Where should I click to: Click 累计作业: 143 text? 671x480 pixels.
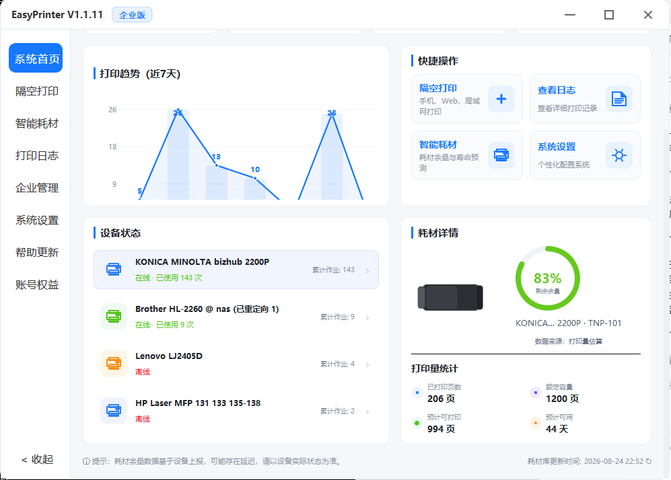(x=333, y=270)
